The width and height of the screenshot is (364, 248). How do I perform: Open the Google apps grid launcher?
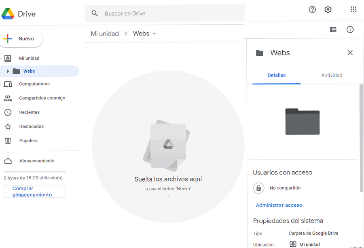[x=353, y=10]
